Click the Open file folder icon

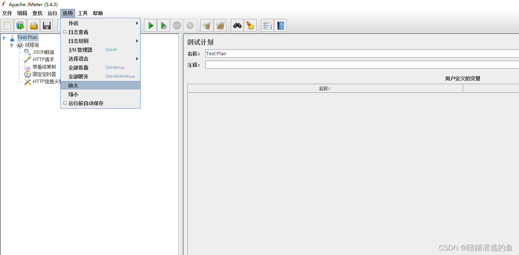(34, 26)
